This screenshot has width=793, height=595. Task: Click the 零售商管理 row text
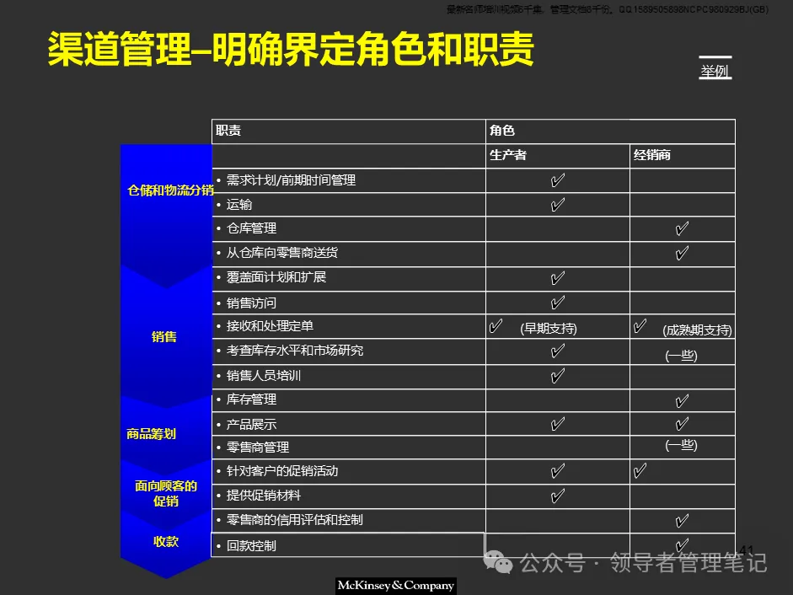point(257,448)
